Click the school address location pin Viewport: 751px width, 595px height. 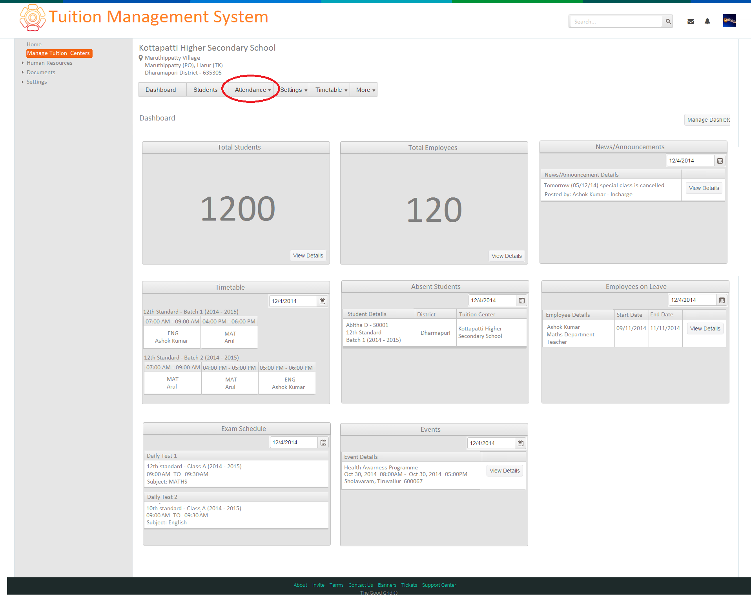[x=141, y=58]
